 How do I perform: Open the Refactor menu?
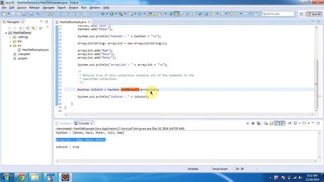click(x=34, y=8)
